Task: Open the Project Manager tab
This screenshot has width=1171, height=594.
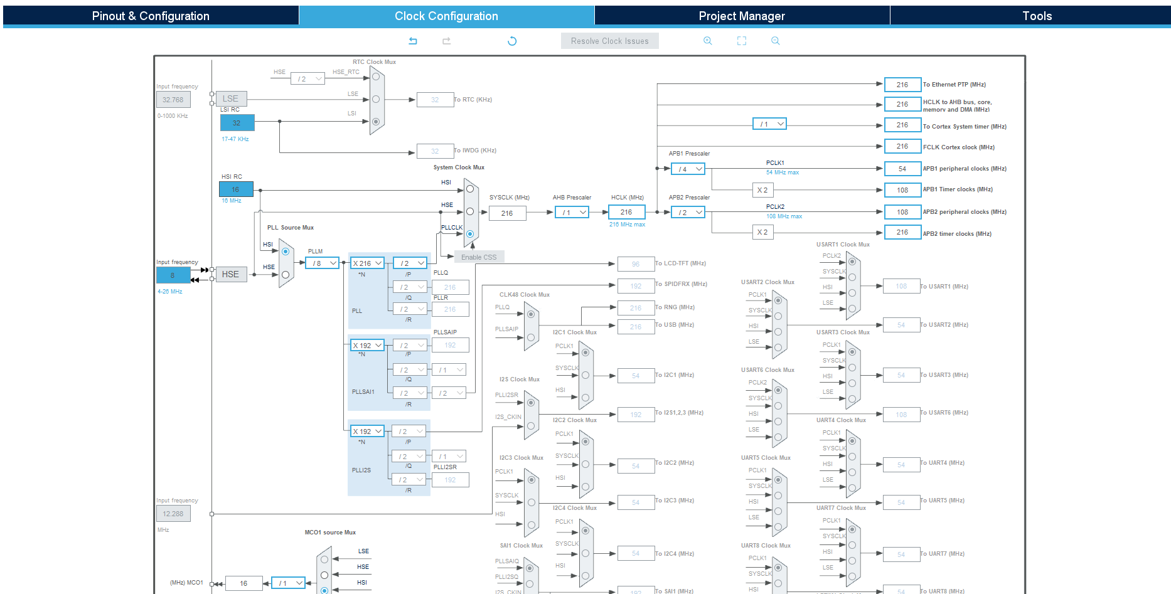Action: point(742,16)
